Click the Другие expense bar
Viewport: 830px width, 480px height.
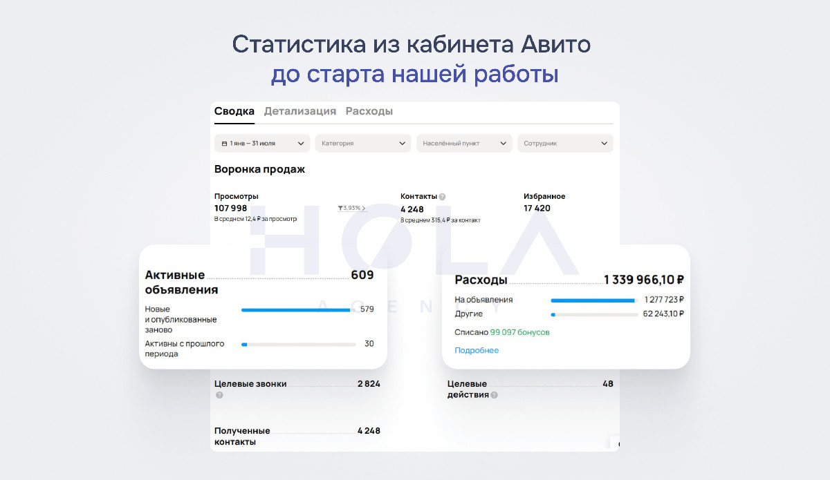click(x=595, y=315)
